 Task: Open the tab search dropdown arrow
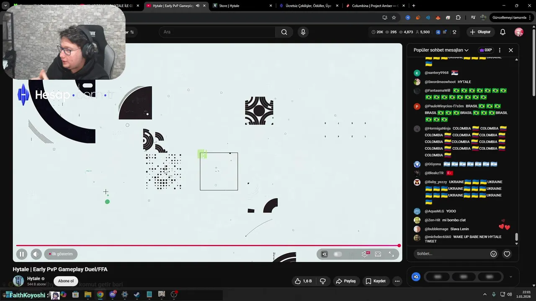[x=5, y=6]
